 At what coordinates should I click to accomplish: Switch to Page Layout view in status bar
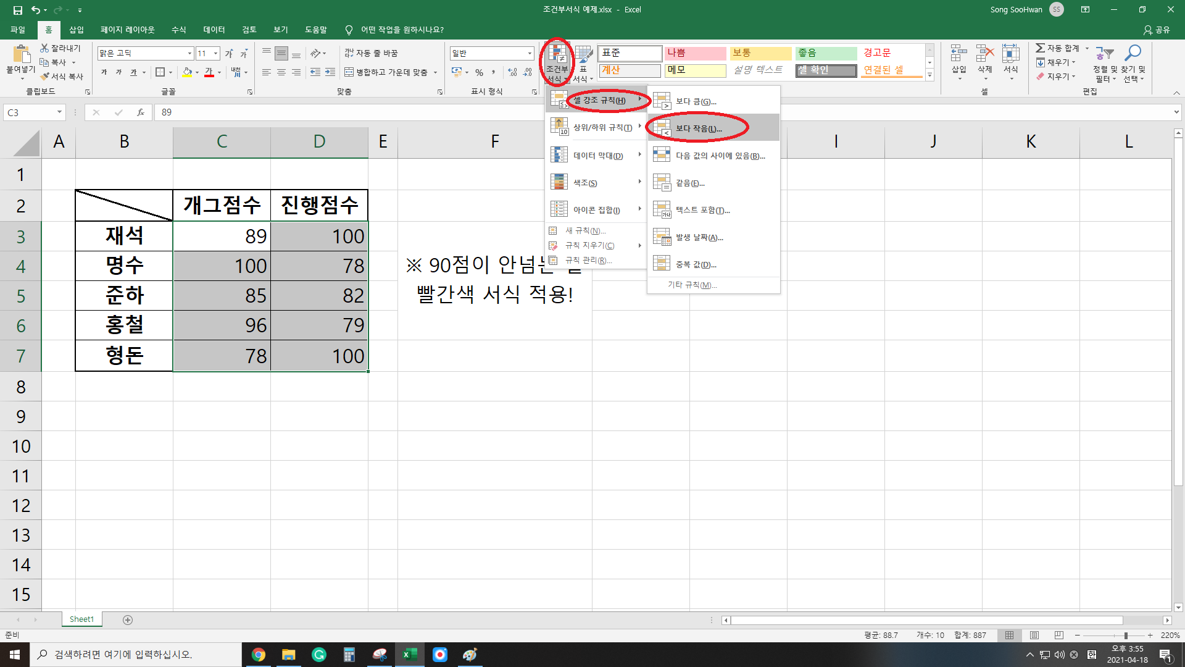[x=1034, y=635]
